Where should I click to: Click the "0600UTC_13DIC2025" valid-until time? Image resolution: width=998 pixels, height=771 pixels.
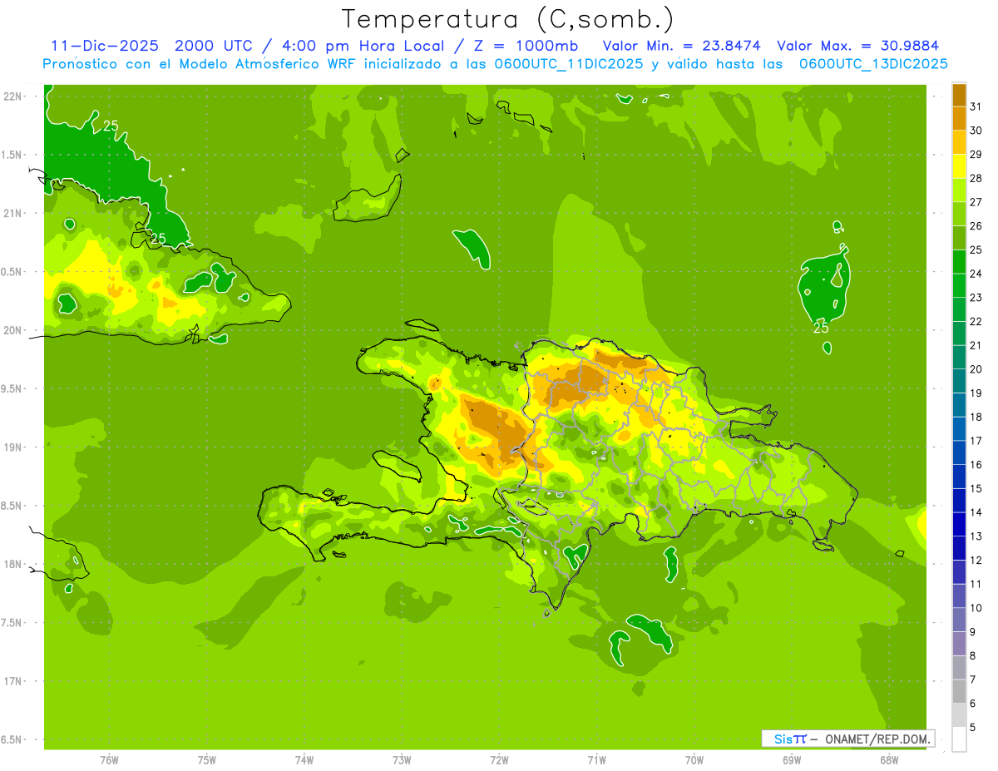(x=873, y=64)
